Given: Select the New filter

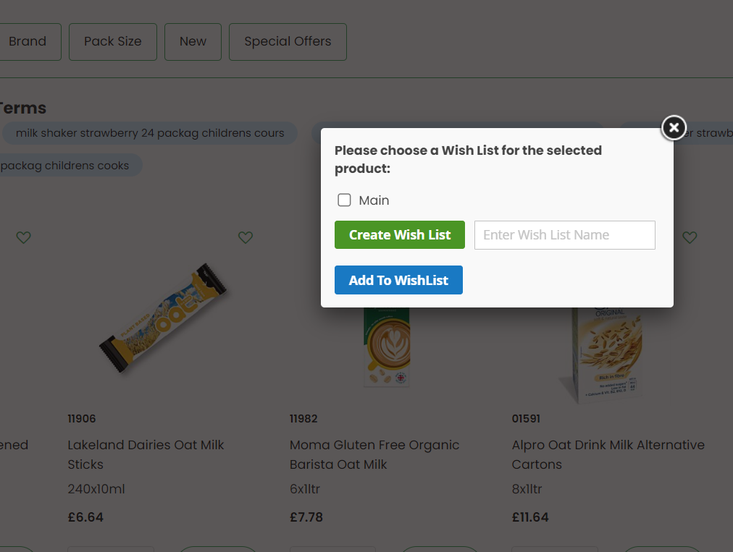Looking at the screenshot, I should pos(193,42).
